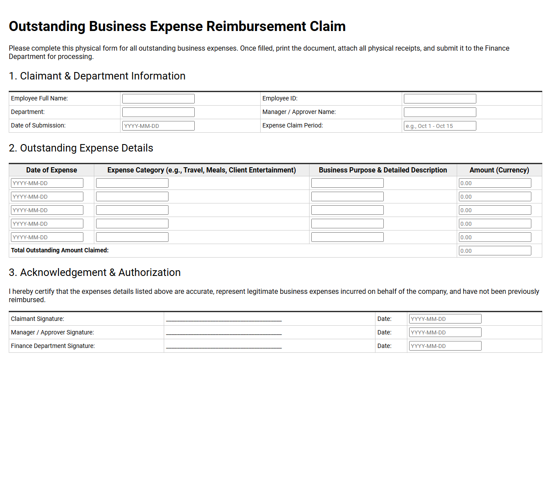The width and height of the screenshot is (551, 489).
Task: Click fourth row Date of Expense field
Action: click(47, 224)
